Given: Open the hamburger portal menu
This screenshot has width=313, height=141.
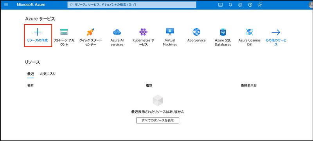Looking at the screenshot, I should [x=6, y=5].
